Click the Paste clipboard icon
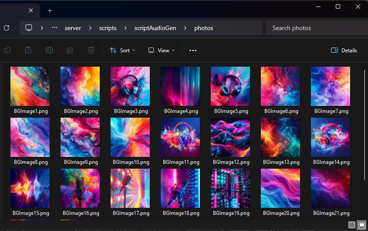 [28, 50]
